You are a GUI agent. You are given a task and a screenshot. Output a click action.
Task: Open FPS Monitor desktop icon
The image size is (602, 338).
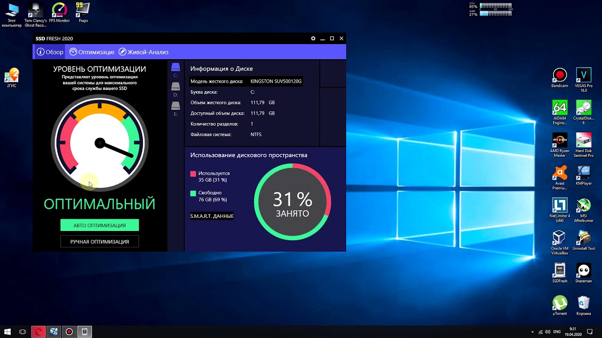59,13
